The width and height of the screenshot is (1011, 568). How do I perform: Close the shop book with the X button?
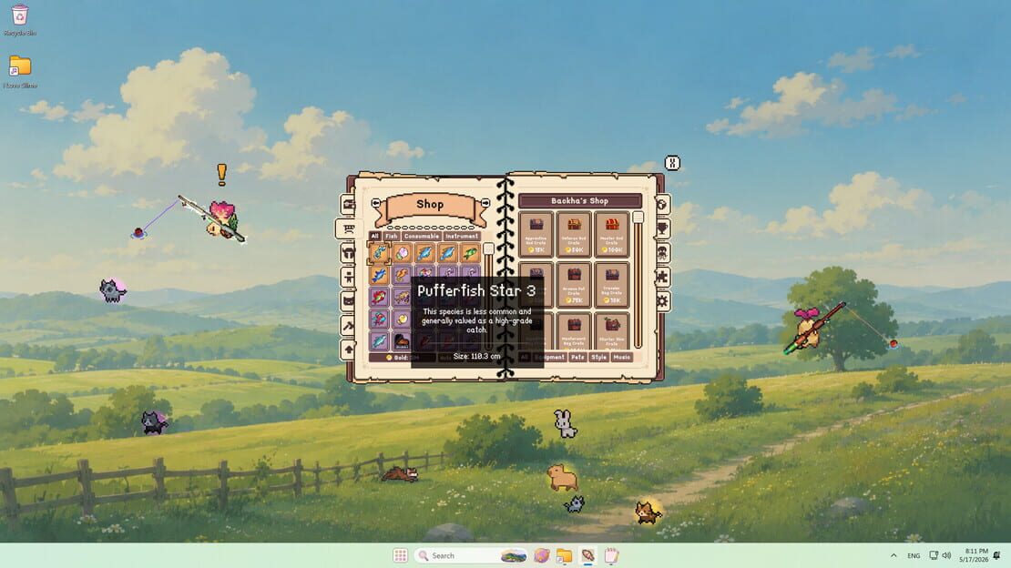click(672, 163)
